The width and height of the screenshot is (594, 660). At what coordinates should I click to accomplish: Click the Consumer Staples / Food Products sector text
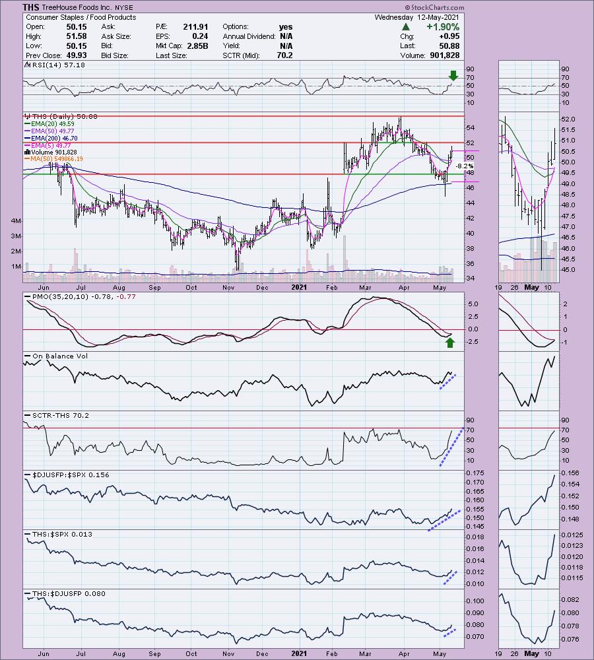point(81,17)
